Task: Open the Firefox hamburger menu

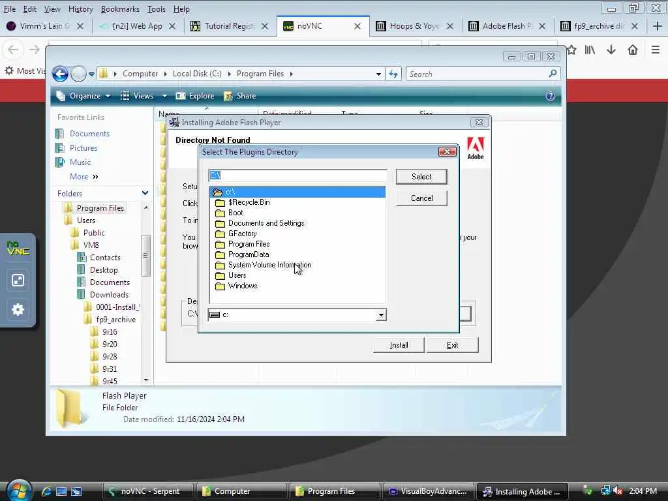Action: tap(656, 50)
